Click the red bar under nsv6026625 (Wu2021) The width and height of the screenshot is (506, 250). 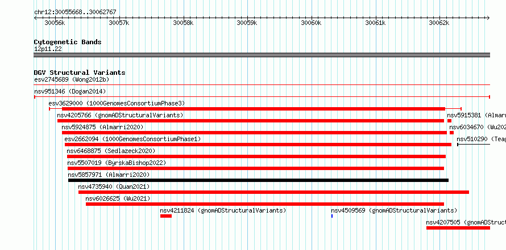click(x=265, y=204)
